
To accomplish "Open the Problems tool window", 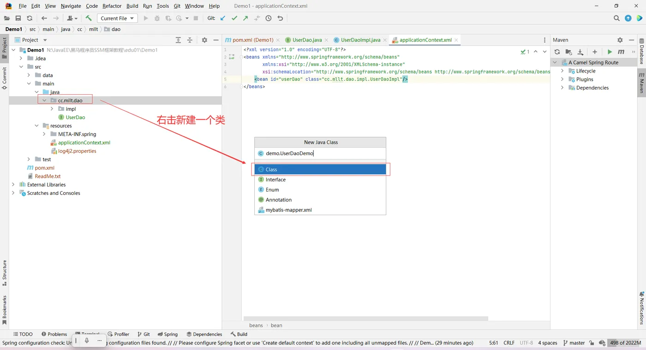I will click(54, 334).
